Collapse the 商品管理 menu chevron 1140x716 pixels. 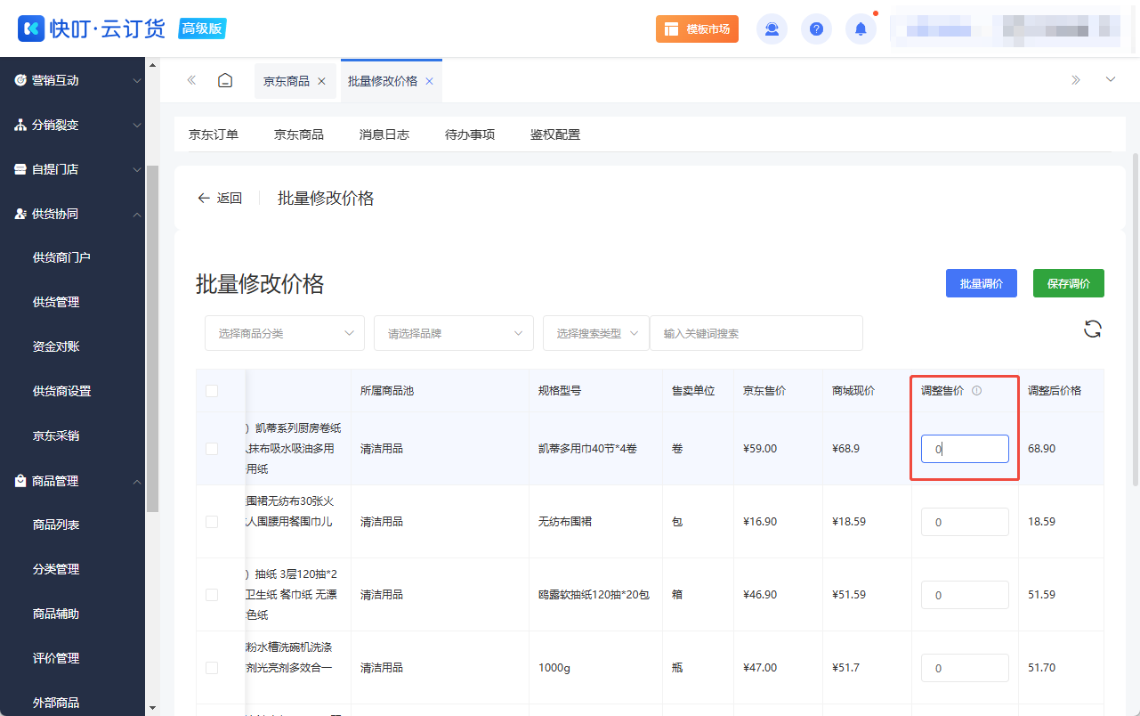coord(137,481)
